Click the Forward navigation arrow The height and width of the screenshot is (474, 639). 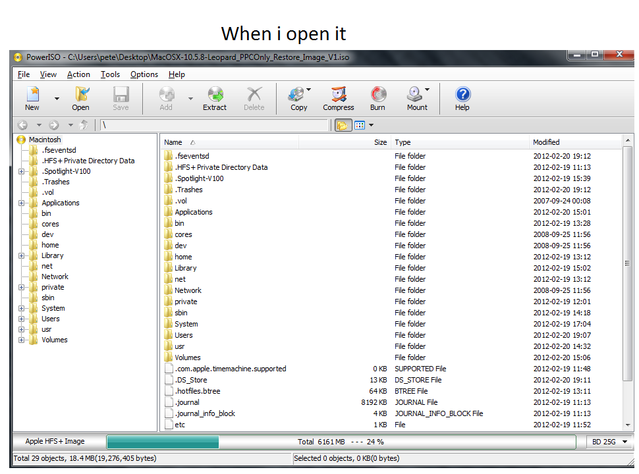54,125
